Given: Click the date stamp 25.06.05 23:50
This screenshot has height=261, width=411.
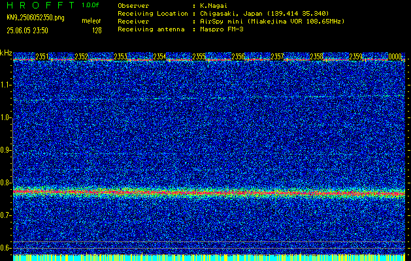Looking at the screenshot, I should [x=27, y=31].
